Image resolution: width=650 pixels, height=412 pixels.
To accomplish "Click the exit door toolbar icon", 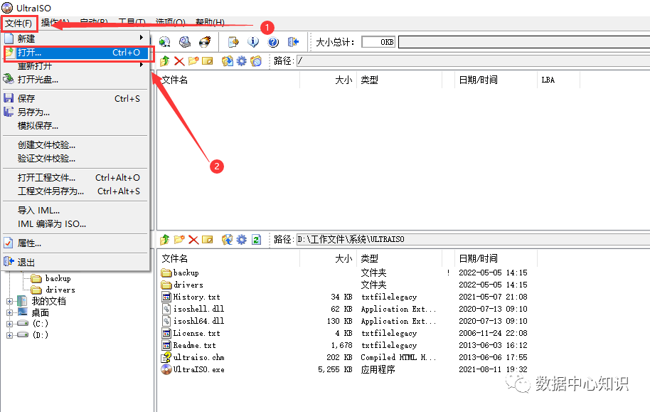I will (293, 42).
